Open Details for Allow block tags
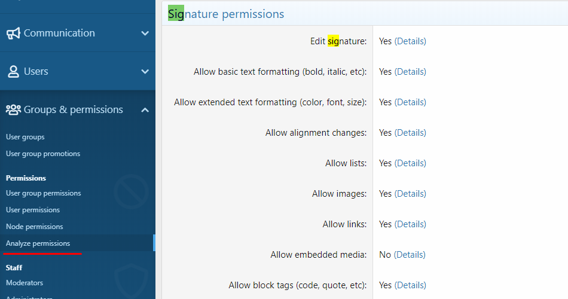This screenshot has height=299, width=568. tap(410, 285)
